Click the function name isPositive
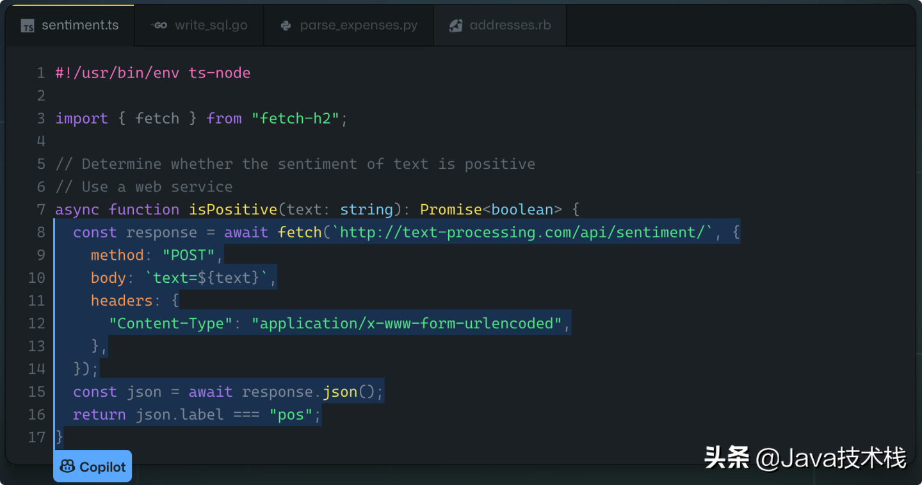 coord(233,209)
